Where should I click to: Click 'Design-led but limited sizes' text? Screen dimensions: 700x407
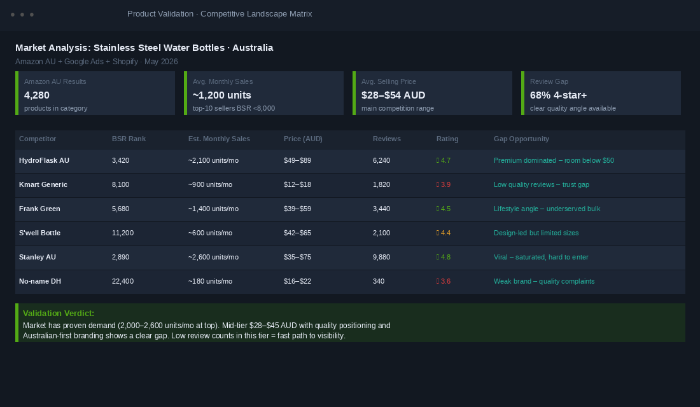tap(536, 233)
